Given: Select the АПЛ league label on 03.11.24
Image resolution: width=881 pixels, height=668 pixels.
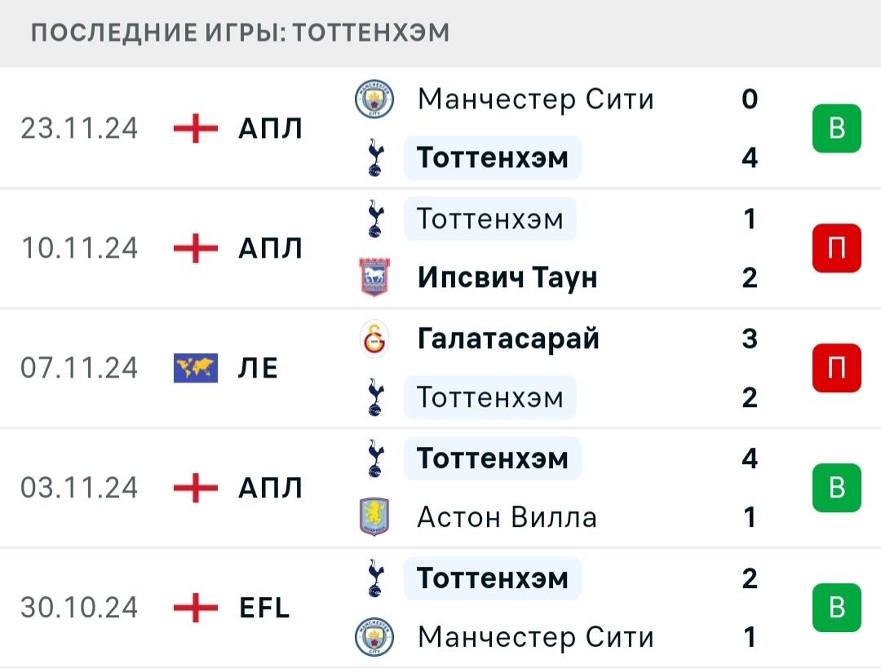Looking at the screenshot, I should click(270, 488).
